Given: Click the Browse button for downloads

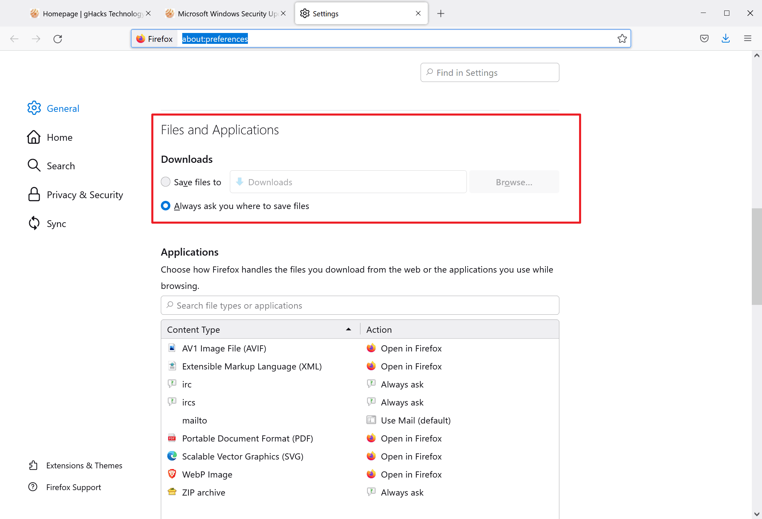Looking at the screenshot, I should pos(514,182).
